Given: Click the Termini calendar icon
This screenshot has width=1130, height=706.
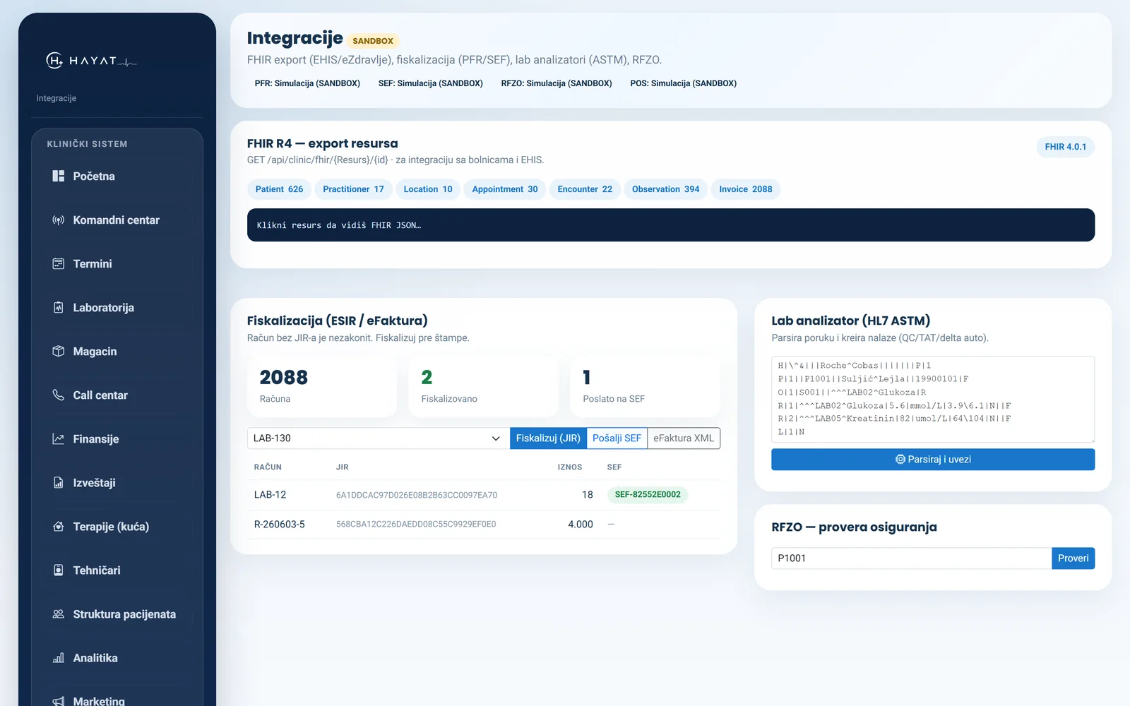Looking at the screenshot, I should (x=59, y=263).
